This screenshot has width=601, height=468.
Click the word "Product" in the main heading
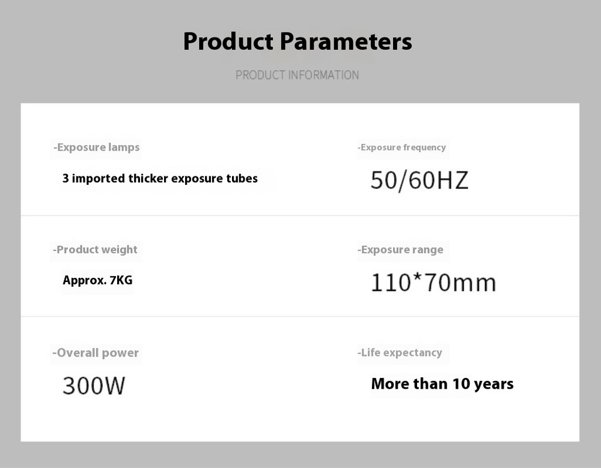228,42
